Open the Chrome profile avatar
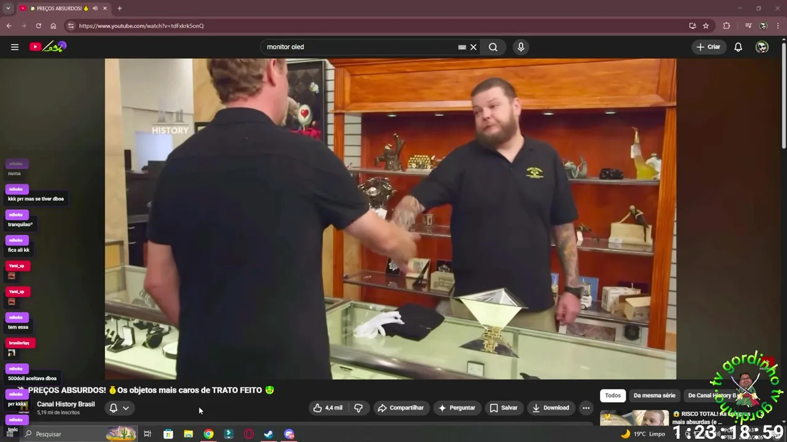Image resolution: width=787 pixels, height=442 pixels. 763,26
